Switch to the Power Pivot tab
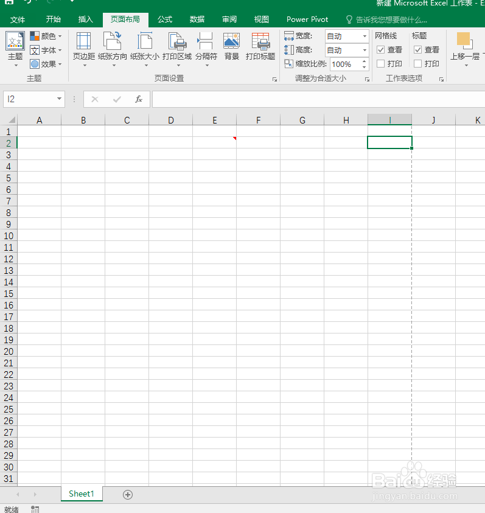Screen dimensions: 485x513 [x=307, y=19]
